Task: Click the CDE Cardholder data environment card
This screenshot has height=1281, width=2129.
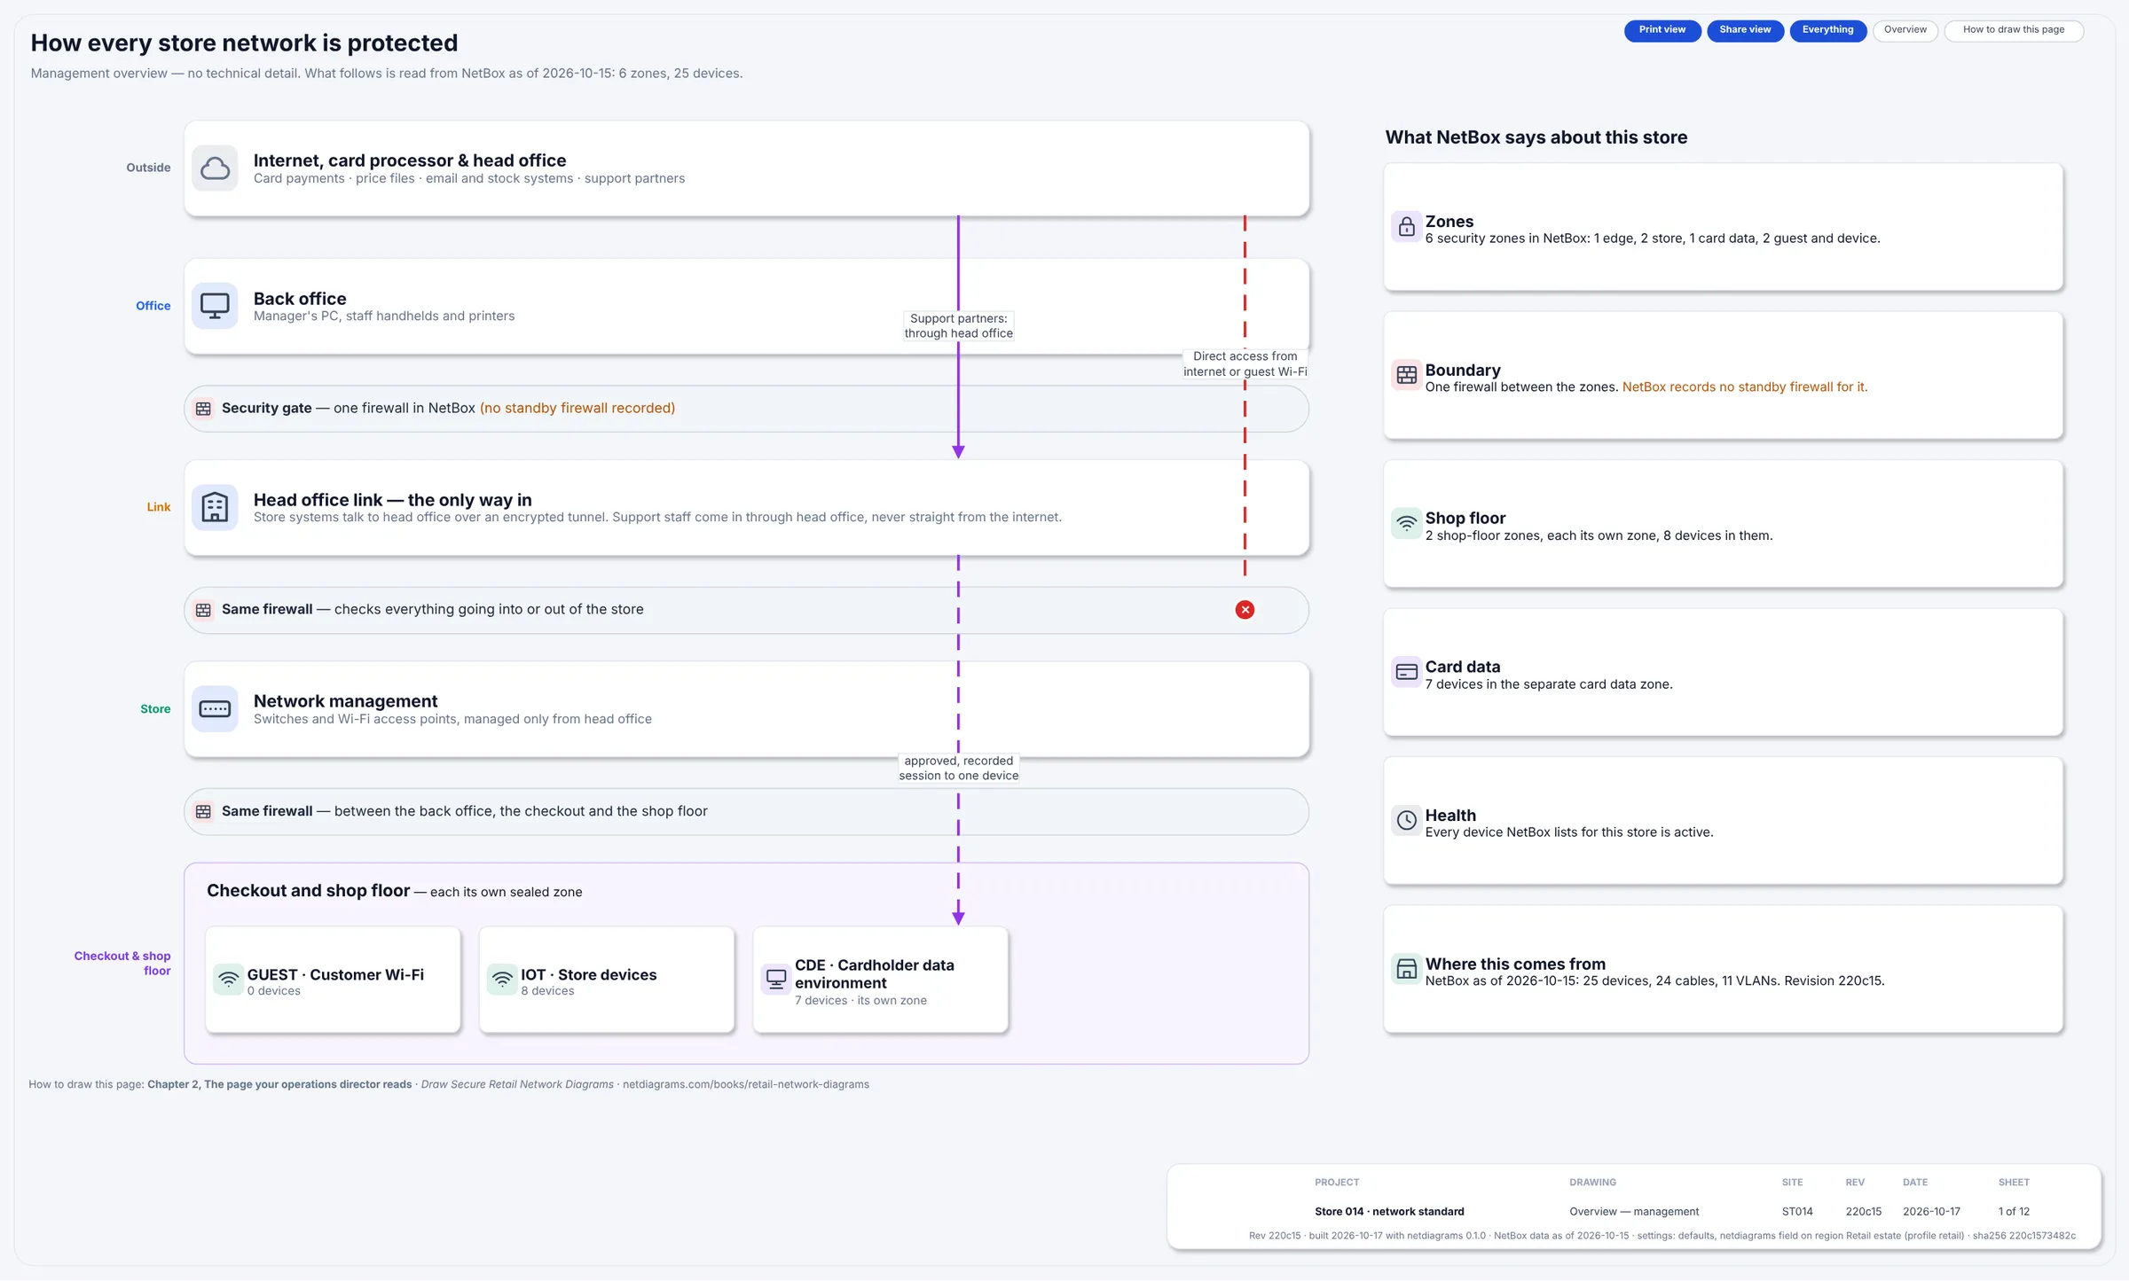Action: [881, 980]
